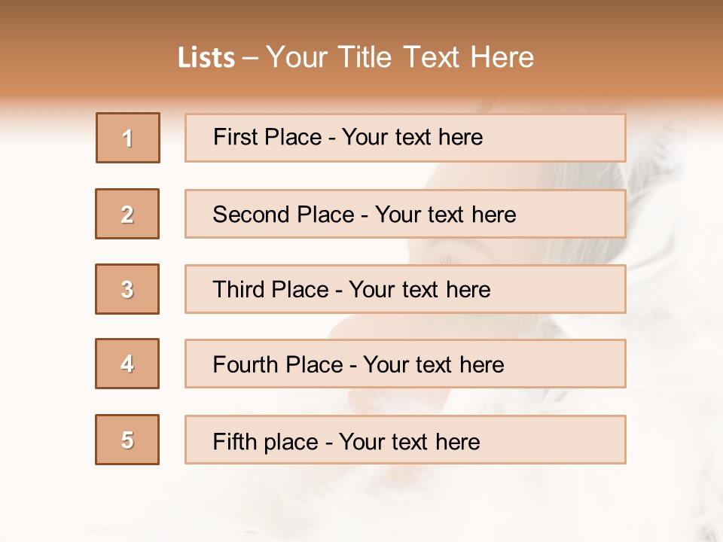Select the "Second Place - Your text here" box
Screen dimensions: 723x542
405,214
